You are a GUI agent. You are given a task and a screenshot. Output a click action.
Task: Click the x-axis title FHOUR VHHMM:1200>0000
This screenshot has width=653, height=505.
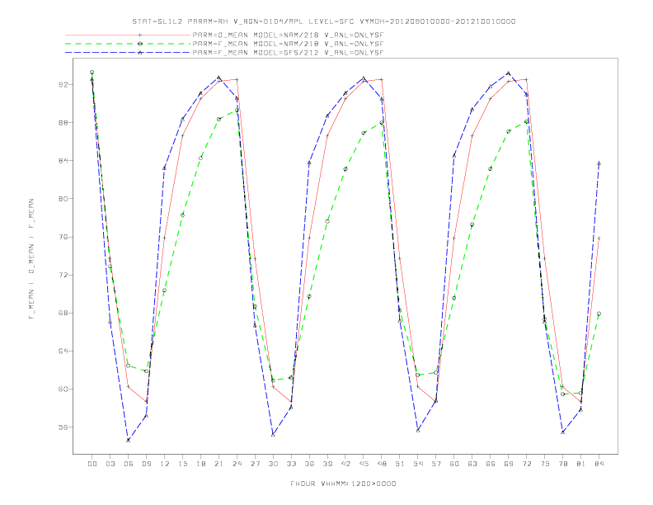[x=343, y=484]
